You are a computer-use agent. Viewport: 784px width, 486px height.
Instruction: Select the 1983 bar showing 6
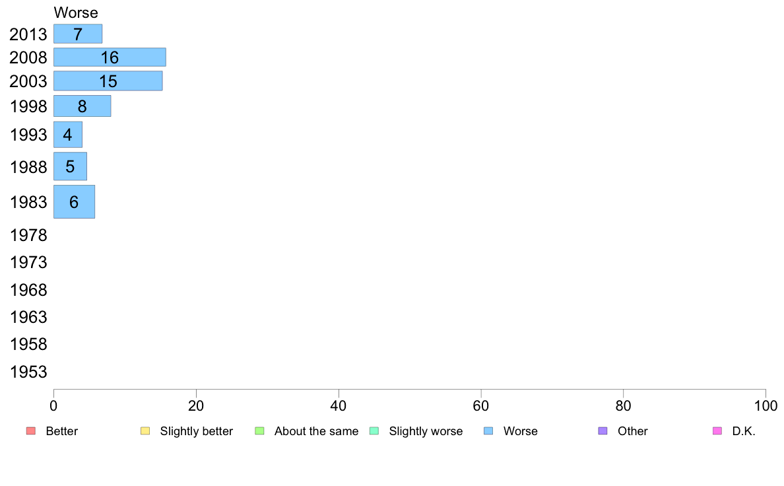click(75, 201)
